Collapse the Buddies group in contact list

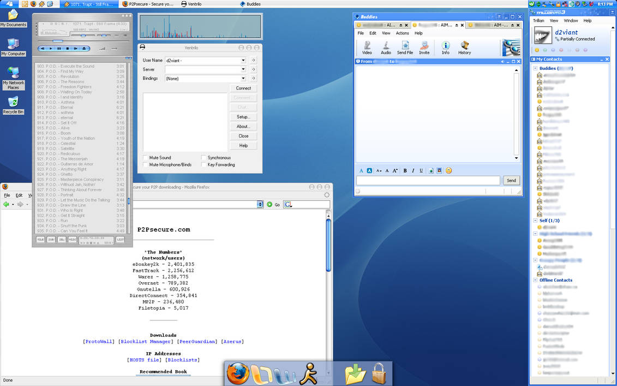(x=535, y=68)
